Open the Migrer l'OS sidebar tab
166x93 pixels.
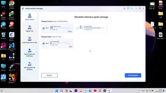point(30,28)
